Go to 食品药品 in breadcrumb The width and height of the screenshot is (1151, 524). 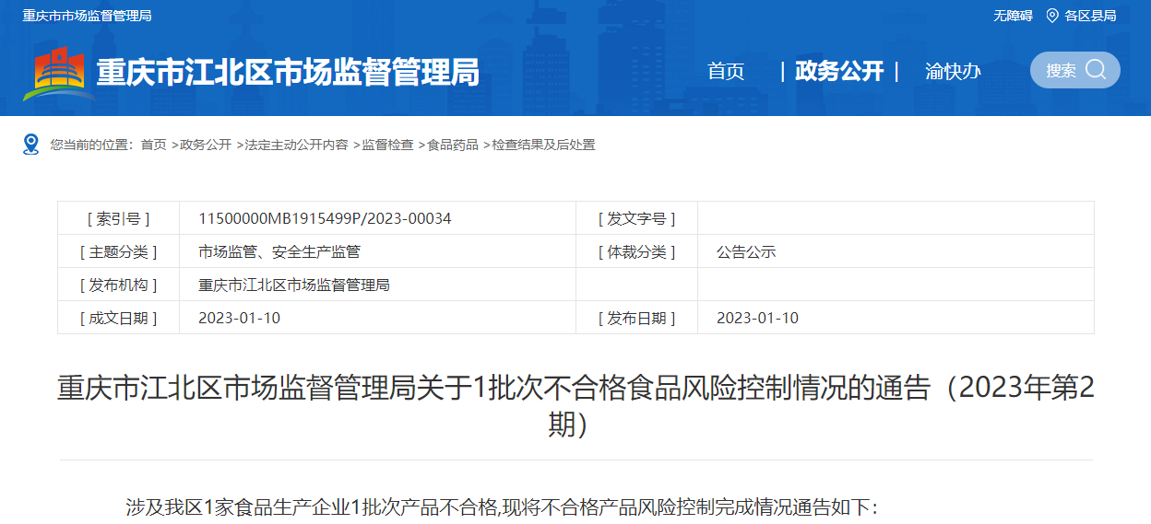453,145
